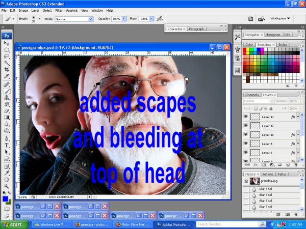
Task: Expand Layer 10 effects arrow
Action: [x=298, y=135]
